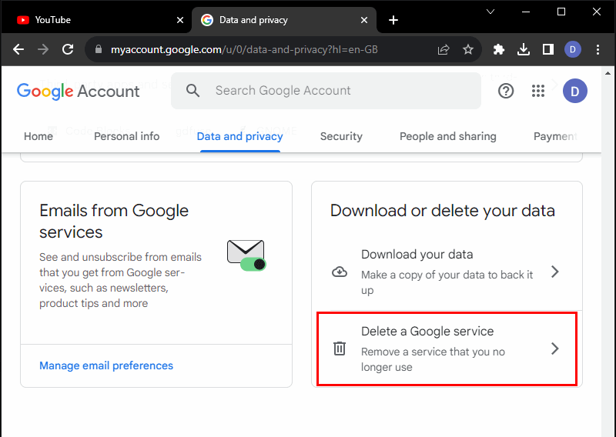Toggle the Chrome side panel icon
This screenshot has width=616, height=437.
(x=548, y=49)
